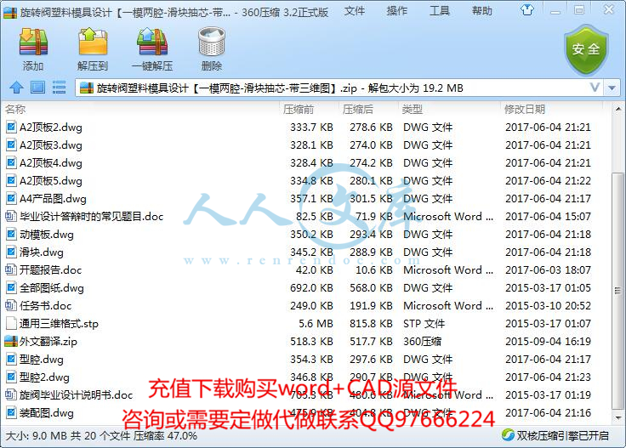Click date 2017-06-03 18:07
The image size is (626, 448).
coord(548,270)
